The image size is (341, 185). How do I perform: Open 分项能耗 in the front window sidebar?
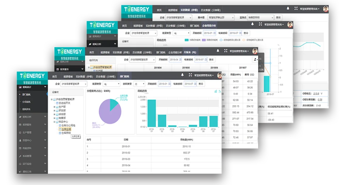[27, 102]
